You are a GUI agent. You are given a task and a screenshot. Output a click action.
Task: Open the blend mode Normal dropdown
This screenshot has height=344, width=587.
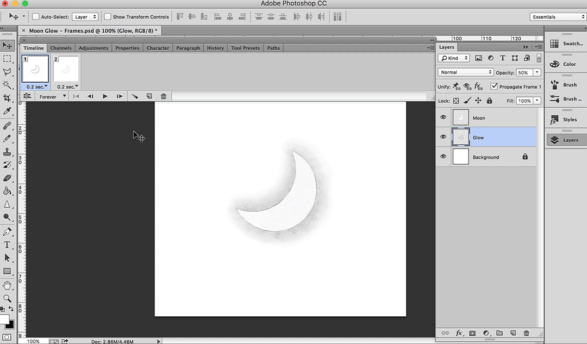465,72
